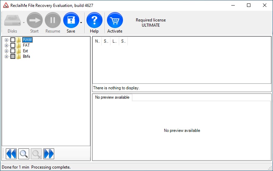This screenshot has width=273, height=171.
Task: Click the Save floppy disk button
Action: pyautogui.click(x=71, y=20)
